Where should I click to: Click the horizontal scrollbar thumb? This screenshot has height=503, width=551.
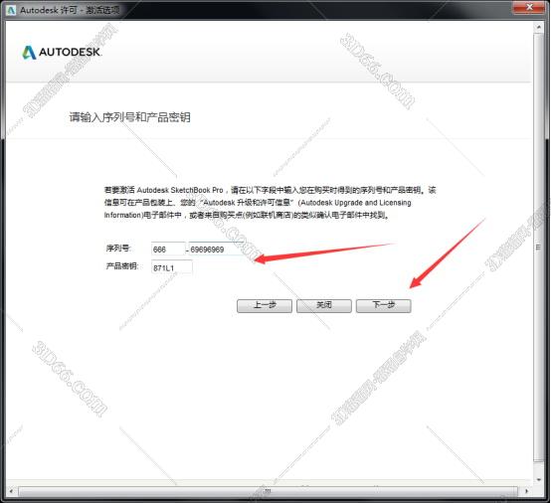pyautogui.click(x=268, y=491)
